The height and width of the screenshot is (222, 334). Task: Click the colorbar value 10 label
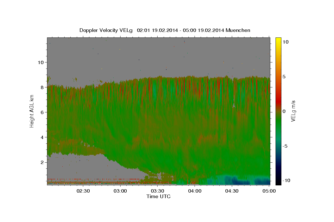[x=286, y=42]
